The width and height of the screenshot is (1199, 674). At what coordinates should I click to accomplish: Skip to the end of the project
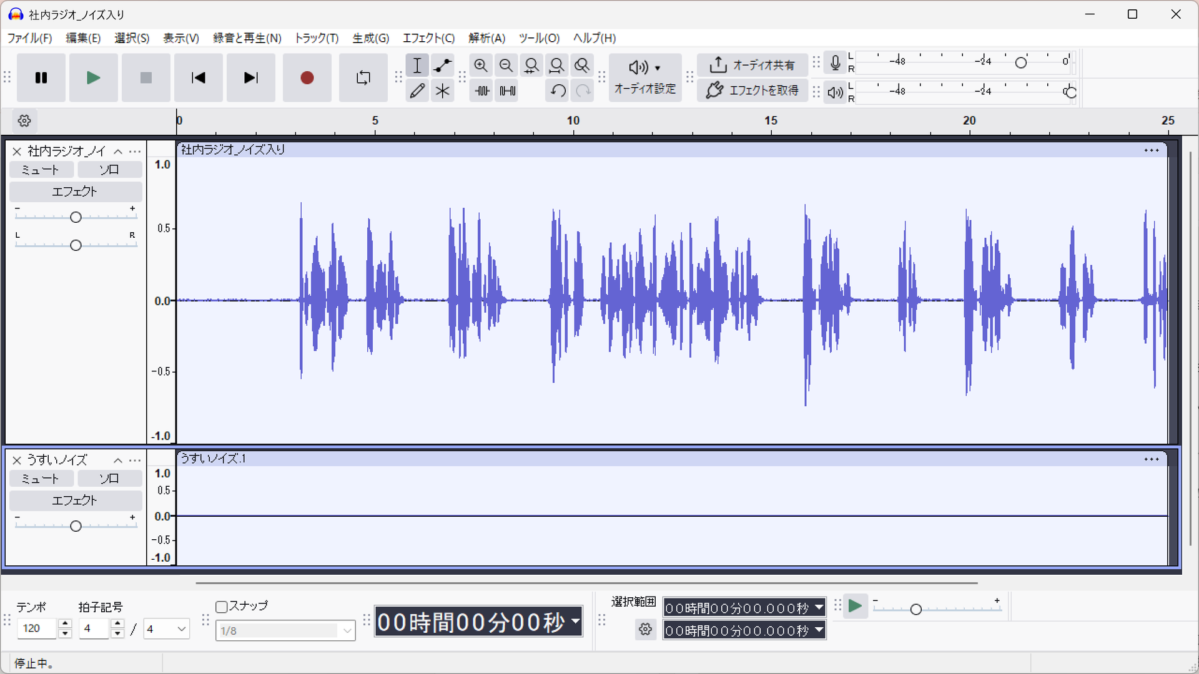pyautogui.click(x=251, y=78)
